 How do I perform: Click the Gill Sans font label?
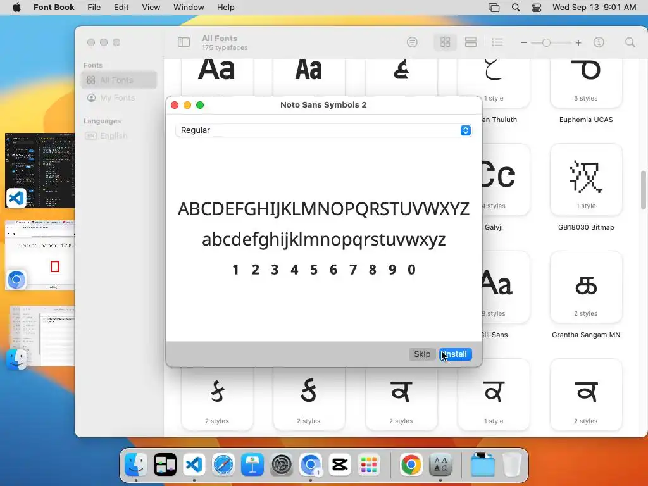coord(494,335)
